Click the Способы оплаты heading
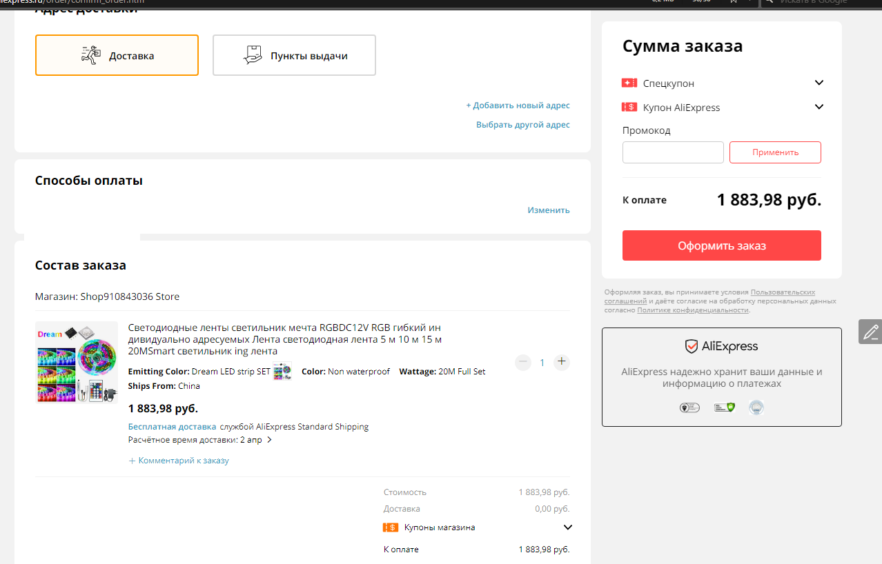Viewport: 882px width, 564px height. tap(89, 181)
